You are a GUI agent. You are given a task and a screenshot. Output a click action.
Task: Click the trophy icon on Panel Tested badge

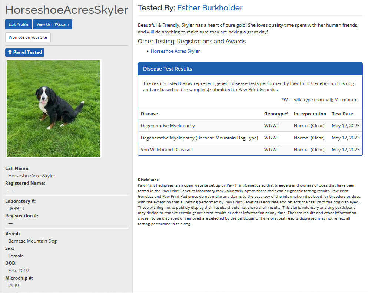click(10, 52)
